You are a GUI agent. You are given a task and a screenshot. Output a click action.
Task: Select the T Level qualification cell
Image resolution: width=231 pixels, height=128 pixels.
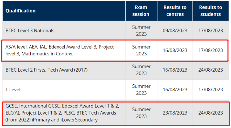point(64,89)
